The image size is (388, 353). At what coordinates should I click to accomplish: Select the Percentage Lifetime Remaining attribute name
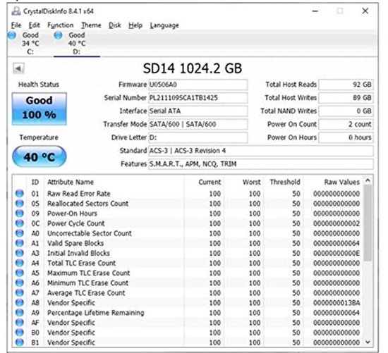pos(96,313)
